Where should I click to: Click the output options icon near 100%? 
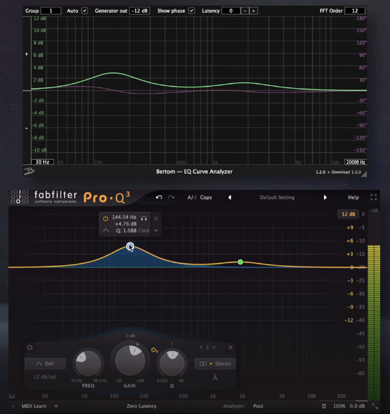click(x=324, y=406)
